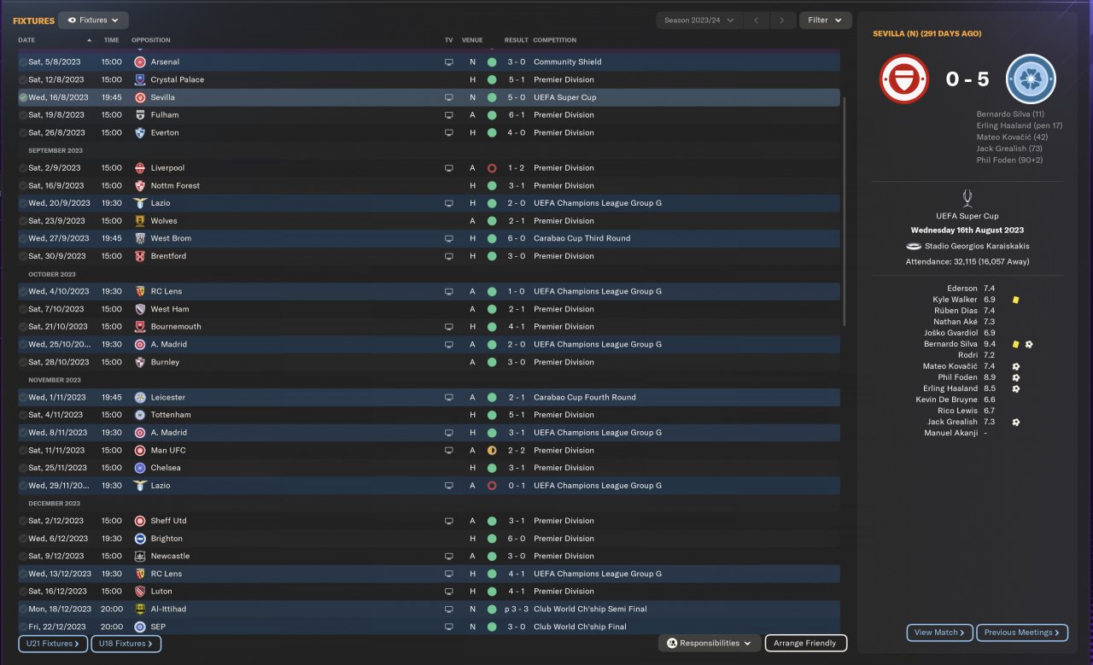The image size is (1093, 665).
Task: Go to the next season with the right arrow
Action: (x=782, y=20)
